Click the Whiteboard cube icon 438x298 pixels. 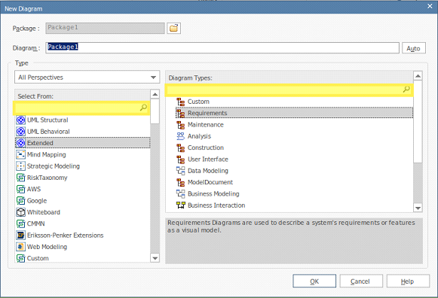click(x=20, y=212)
